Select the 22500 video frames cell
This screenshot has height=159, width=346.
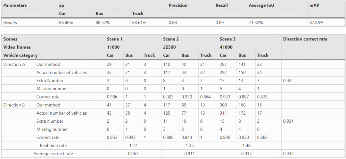170,47
